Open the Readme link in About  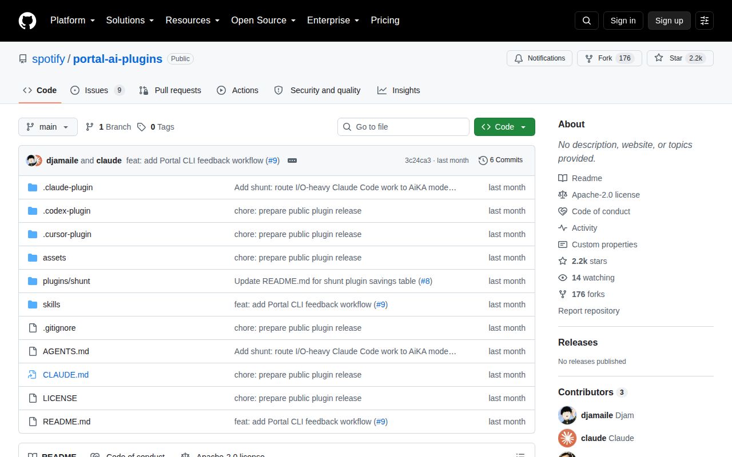point(580,178)
